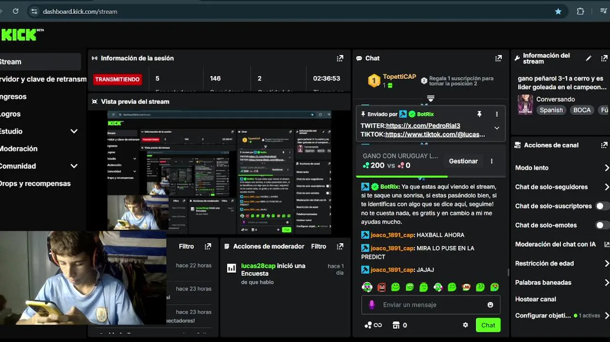Open browser extensions puzzle icon
The height and width of the screenshot is (342, 610).
pyautogui.click(x=580, y=11)
